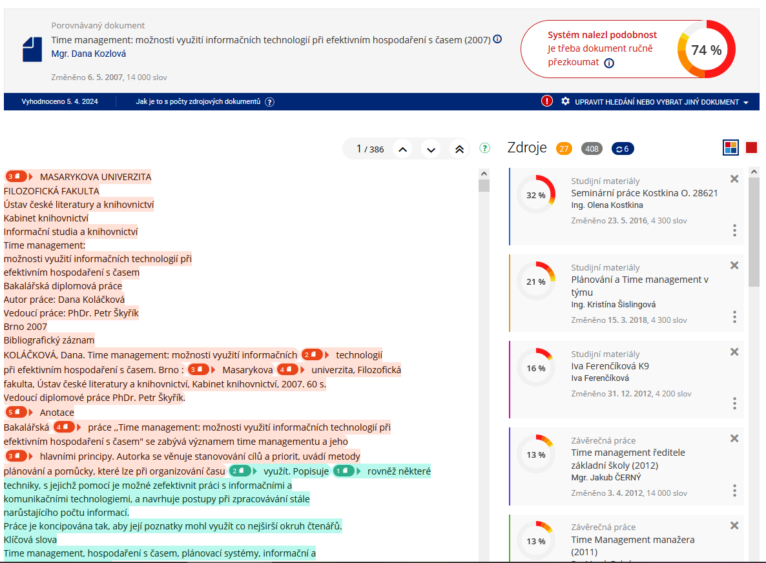Open source 'Time Management manažera (2011)'
Image resolution: width=766 pixels, height=563 pixels.
point(633,546)
